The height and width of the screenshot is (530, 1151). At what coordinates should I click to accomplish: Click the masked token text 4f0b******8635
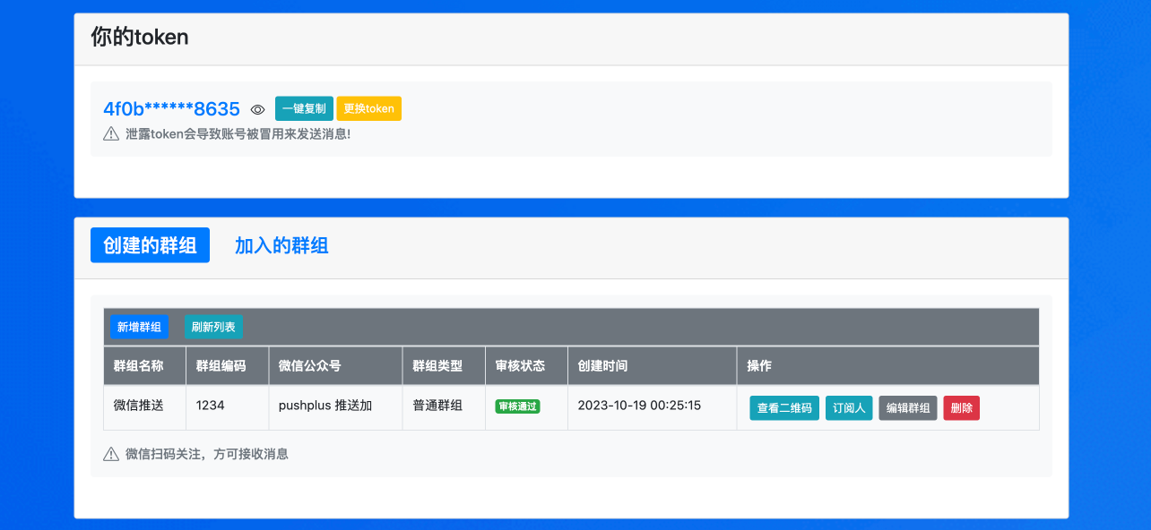[172, 109]
